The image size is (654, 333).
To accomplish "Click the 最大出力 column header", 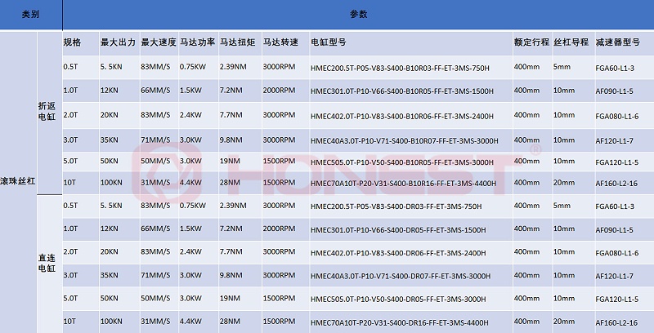I will click(115, 42).
